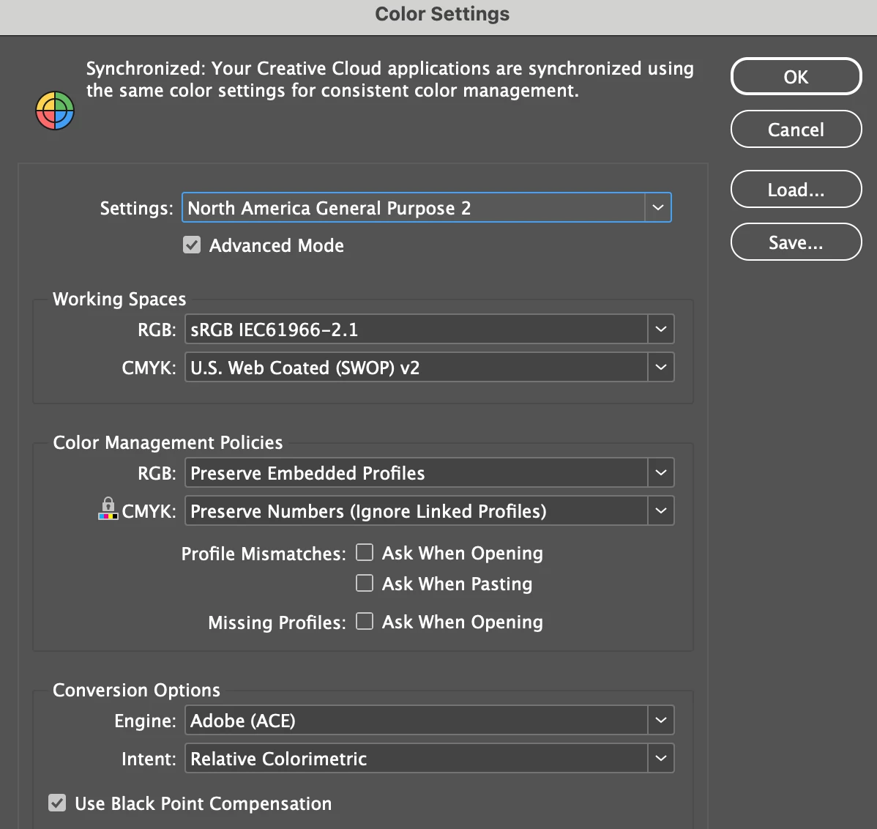Enable Profile Mismatches Ask When Opening
This screenshot has height=829, width=877.
365,553
